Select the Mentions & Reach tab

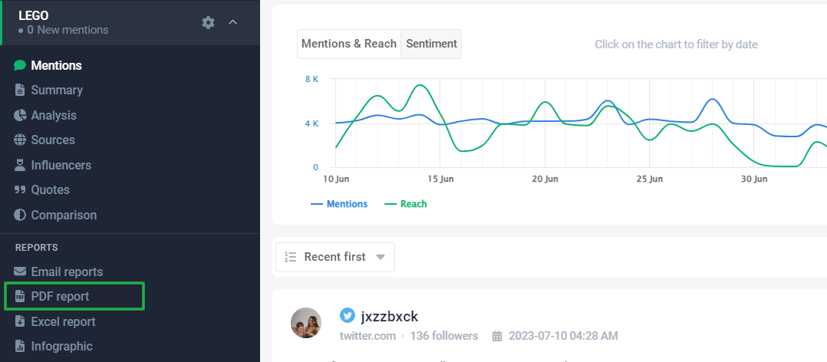point(349,44)
